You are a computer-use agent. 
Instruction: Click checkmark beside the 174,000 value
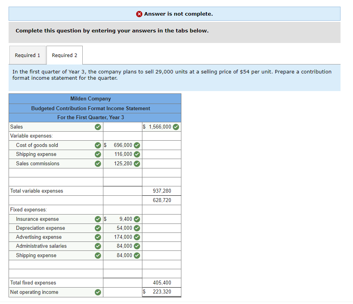click(137, 237)
